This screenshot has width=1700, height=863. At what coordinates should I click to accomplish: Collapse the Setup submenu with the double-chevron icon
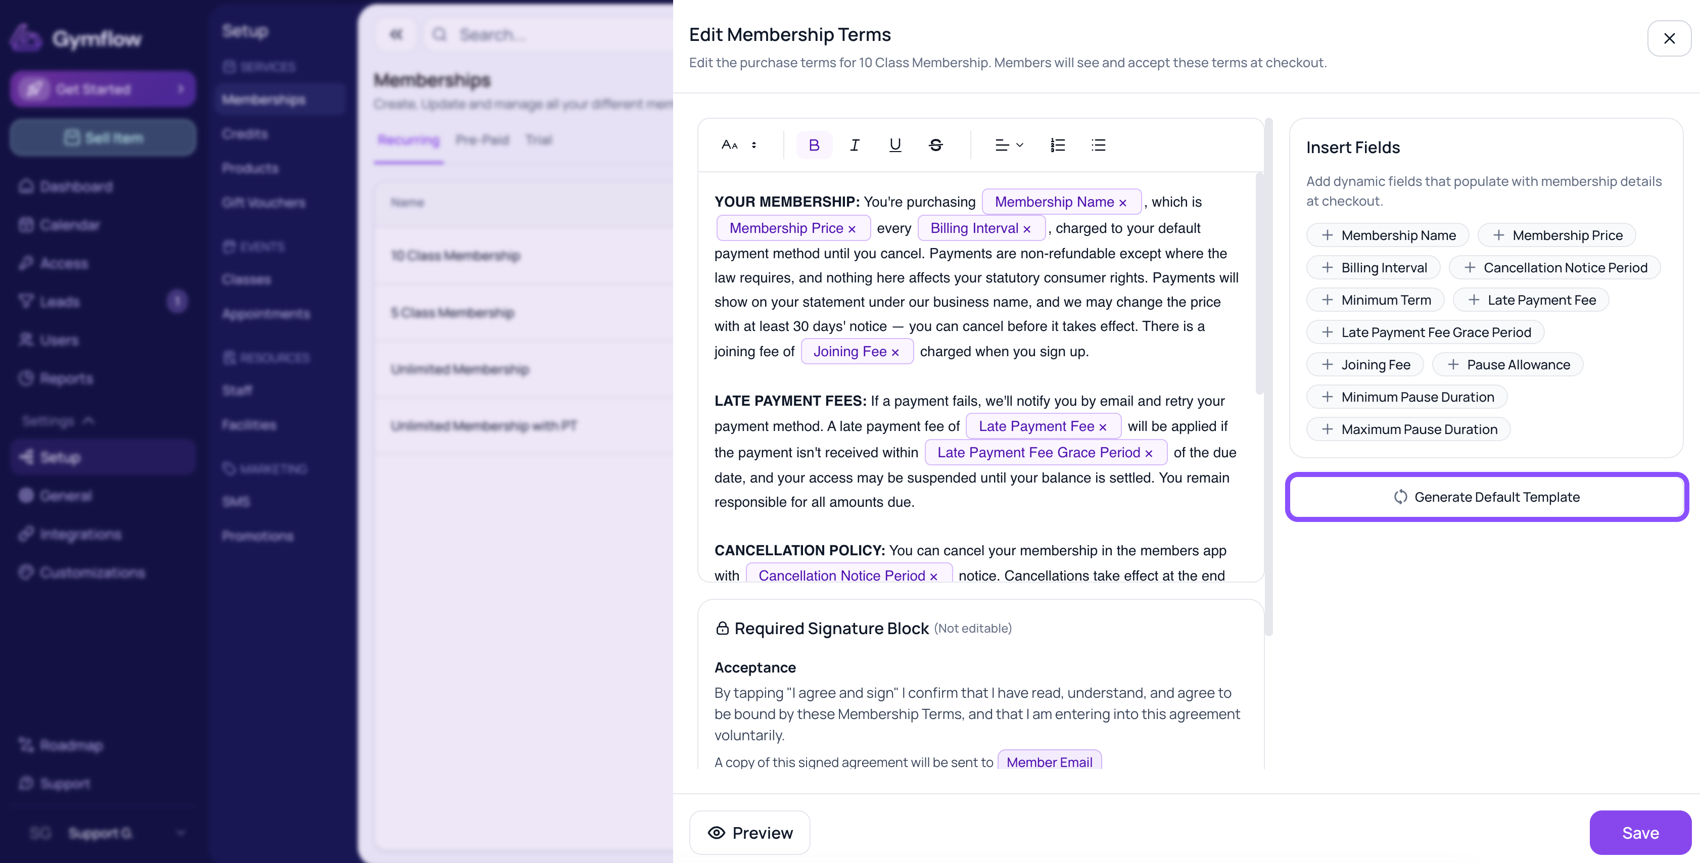[x=396, y=34]
